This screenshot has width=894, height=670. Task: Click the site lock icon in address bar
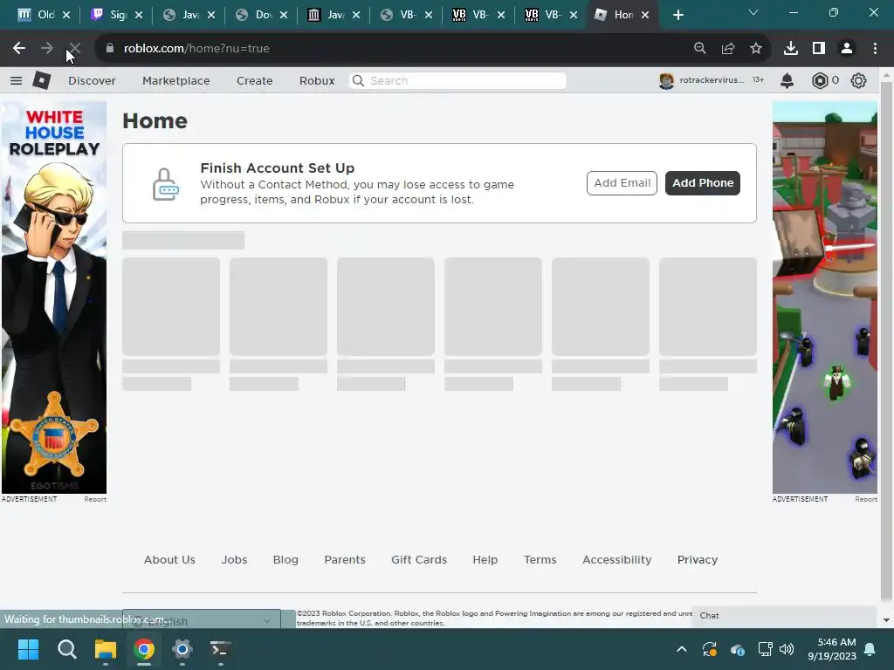tap(109, 49)
